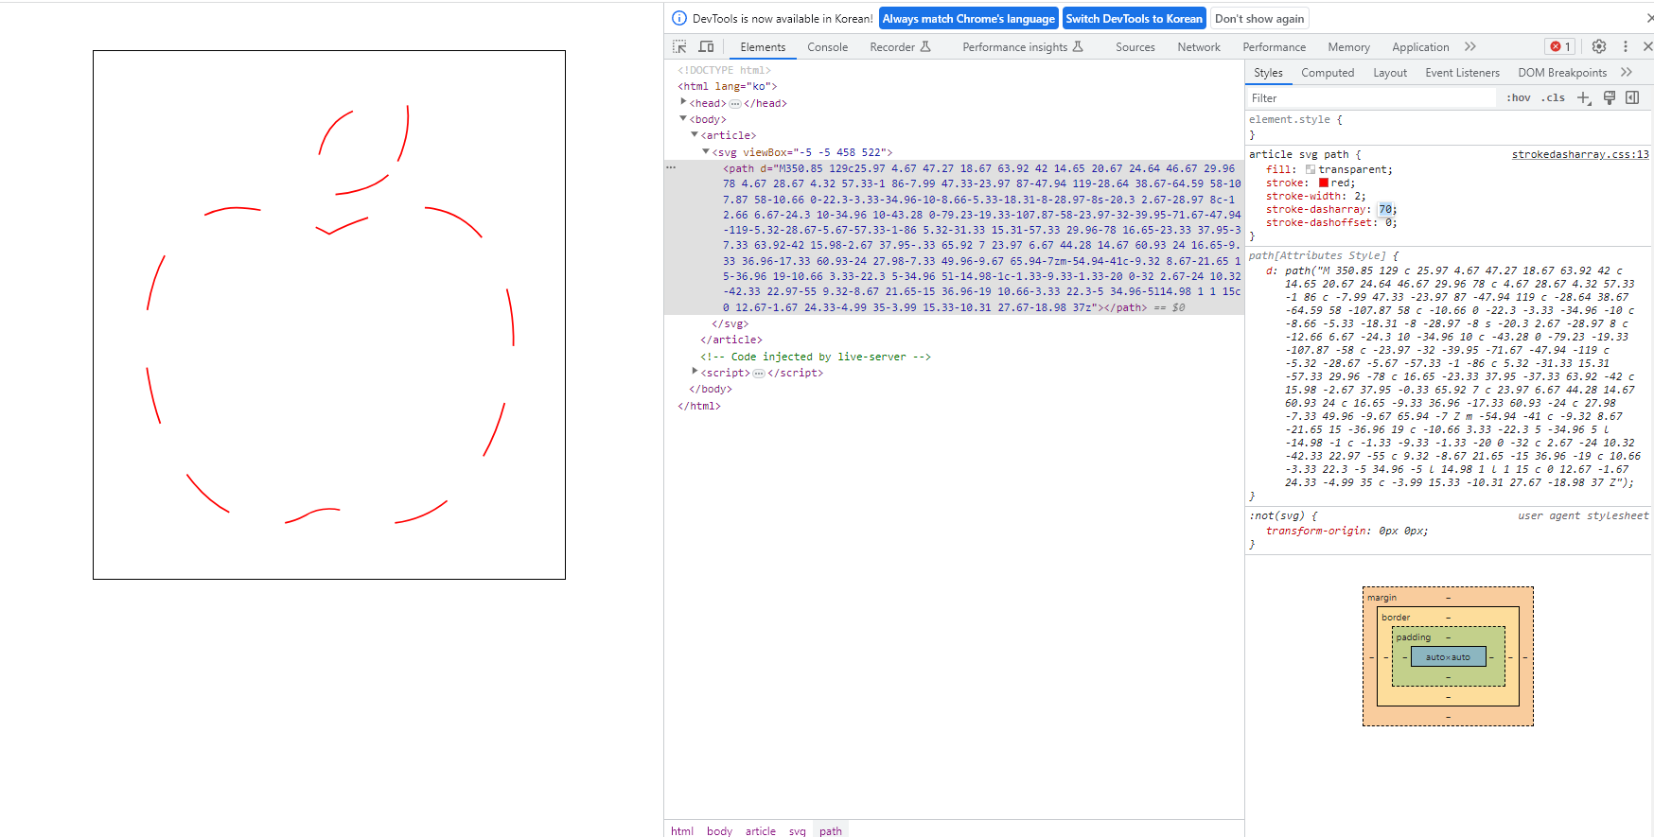Click the stroke-width value 2
The image size is (1654, 837).
(1358, 196)
